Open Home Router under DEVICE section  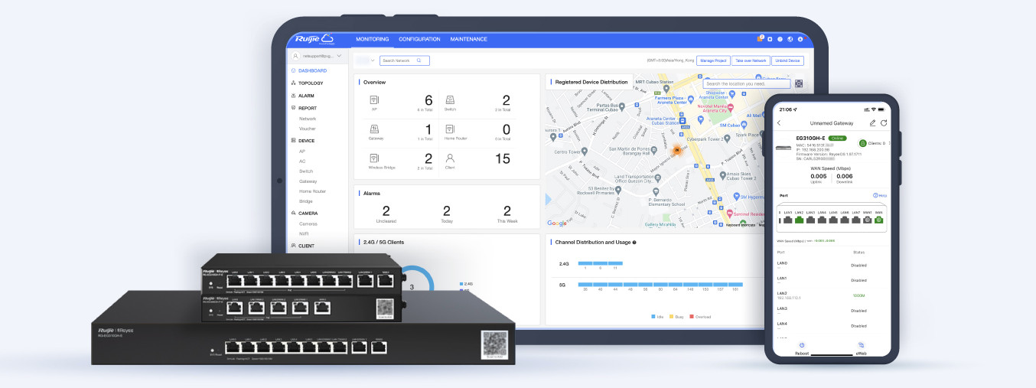click(312, 191)
